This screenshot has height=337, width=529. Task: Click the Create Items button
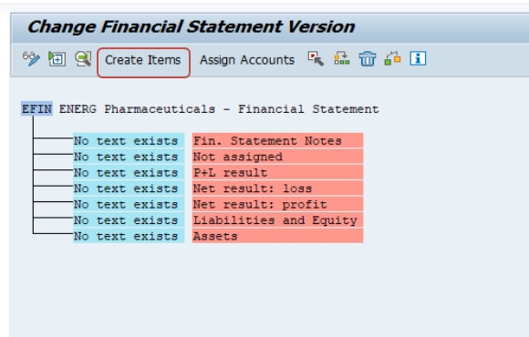pyautogui.click(x=143, y=63)
